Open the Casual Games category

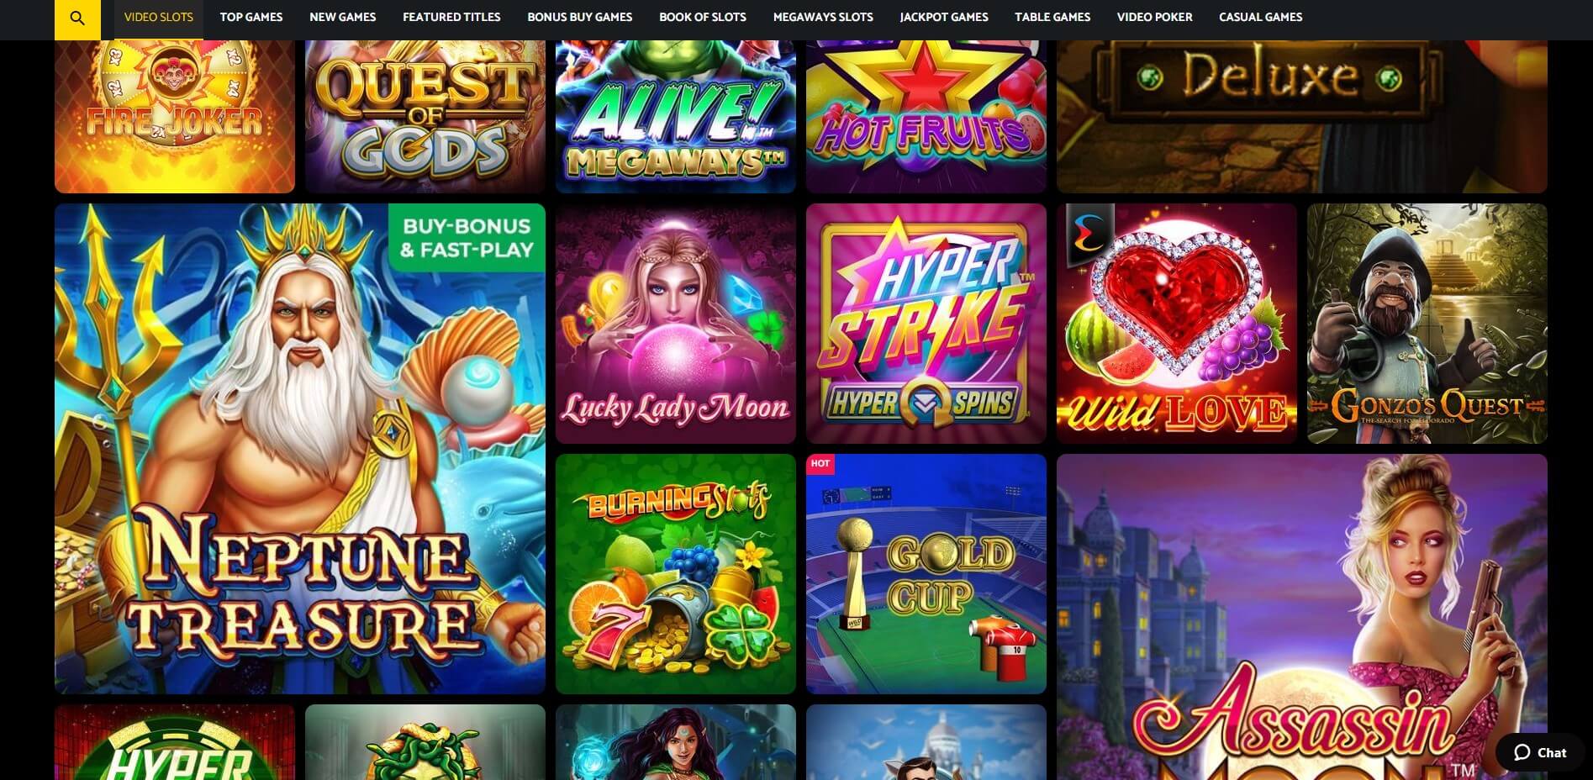tap(1260, 17)
